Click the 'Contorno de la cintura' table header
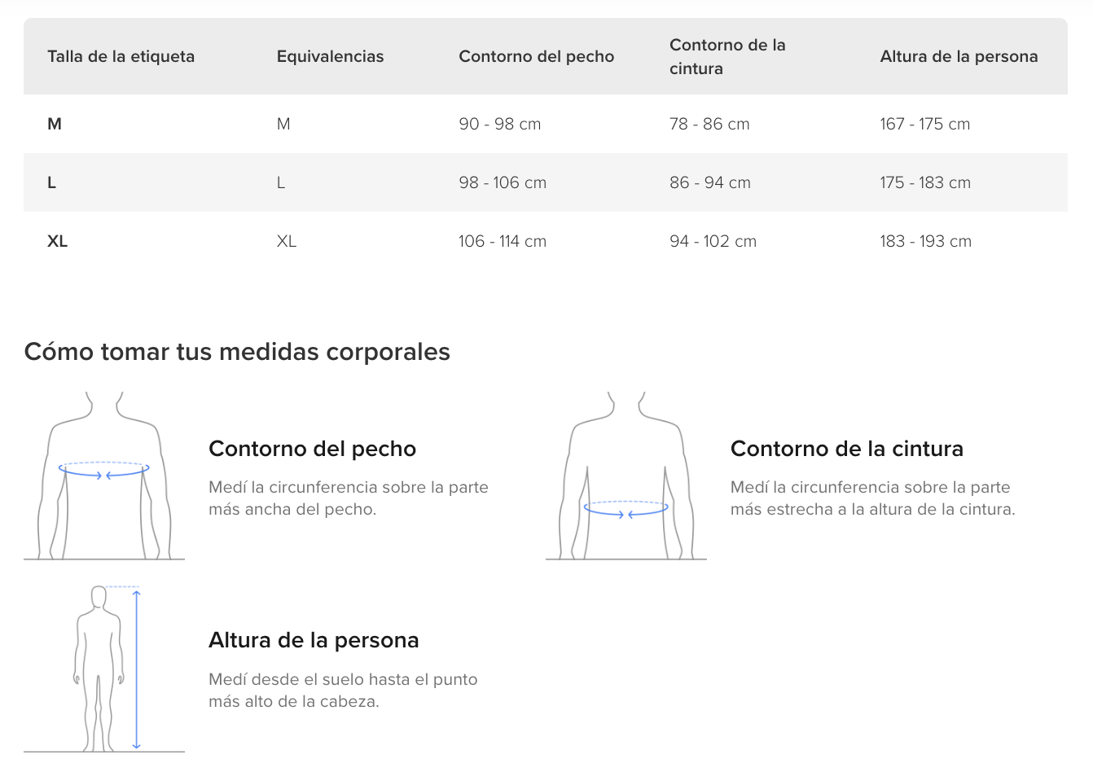 pyautogui.click(x=727, y=56)
